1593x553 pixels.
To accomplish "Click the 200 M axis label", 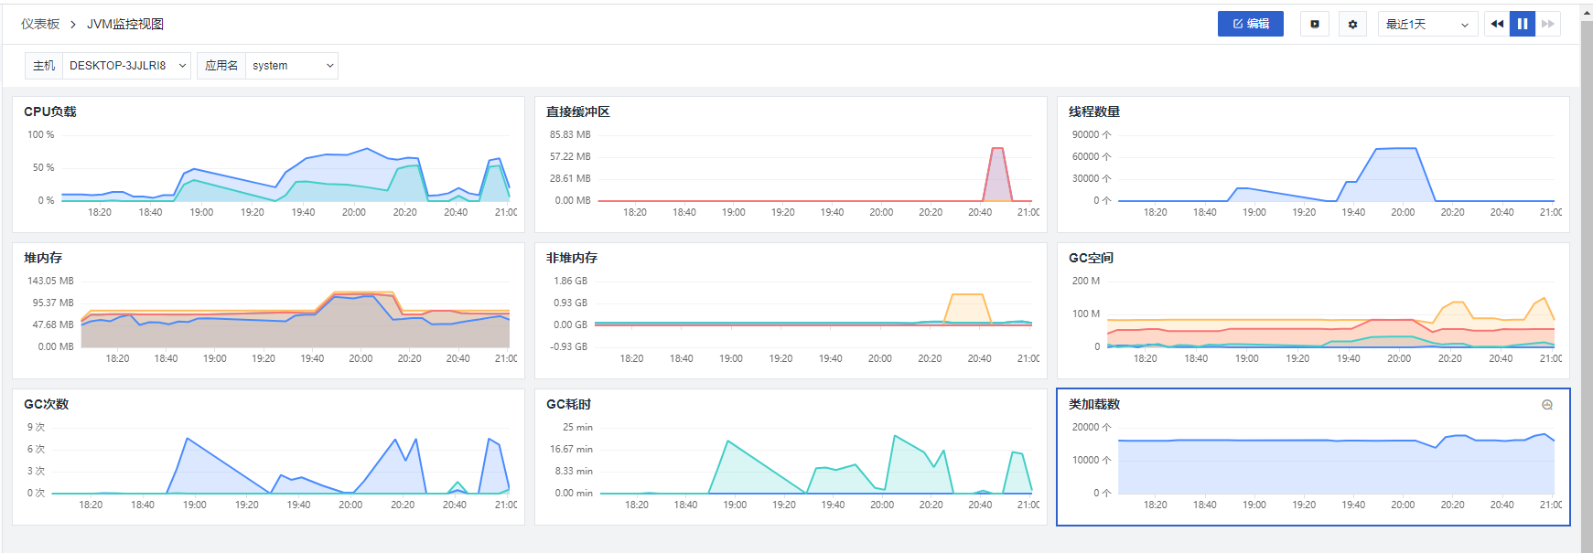I will coord(1086,281).
